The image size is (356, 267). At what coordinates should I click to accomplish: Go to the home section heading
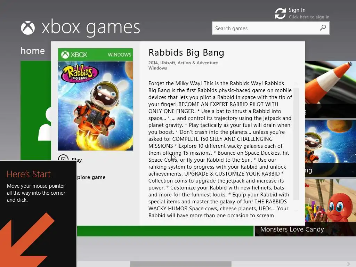point(33,51)
